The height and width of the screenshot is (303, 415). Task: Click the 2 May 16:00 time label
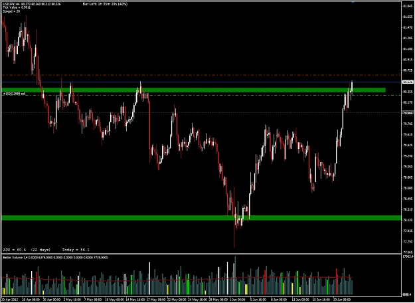72,300
